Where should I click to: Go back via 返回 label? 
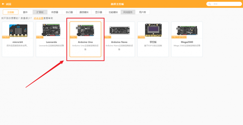point(8,4)
